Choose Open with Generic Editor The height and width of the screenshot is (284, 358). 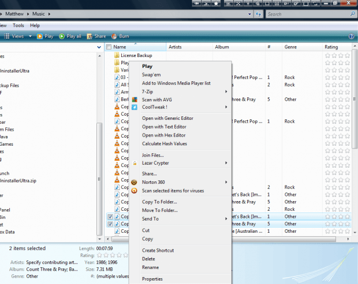[167, 118]
